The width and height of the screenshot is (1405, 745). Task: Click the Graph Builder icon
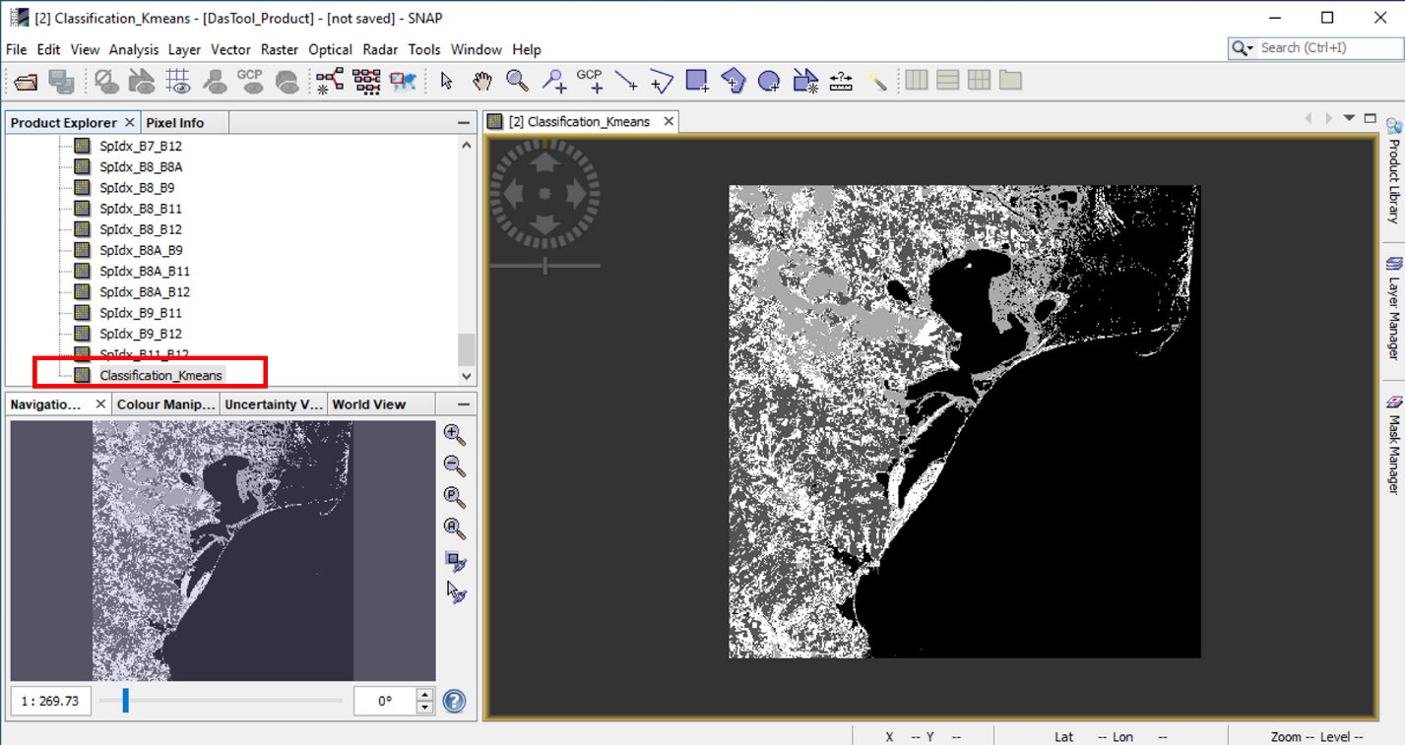click(x=330, y=81)
